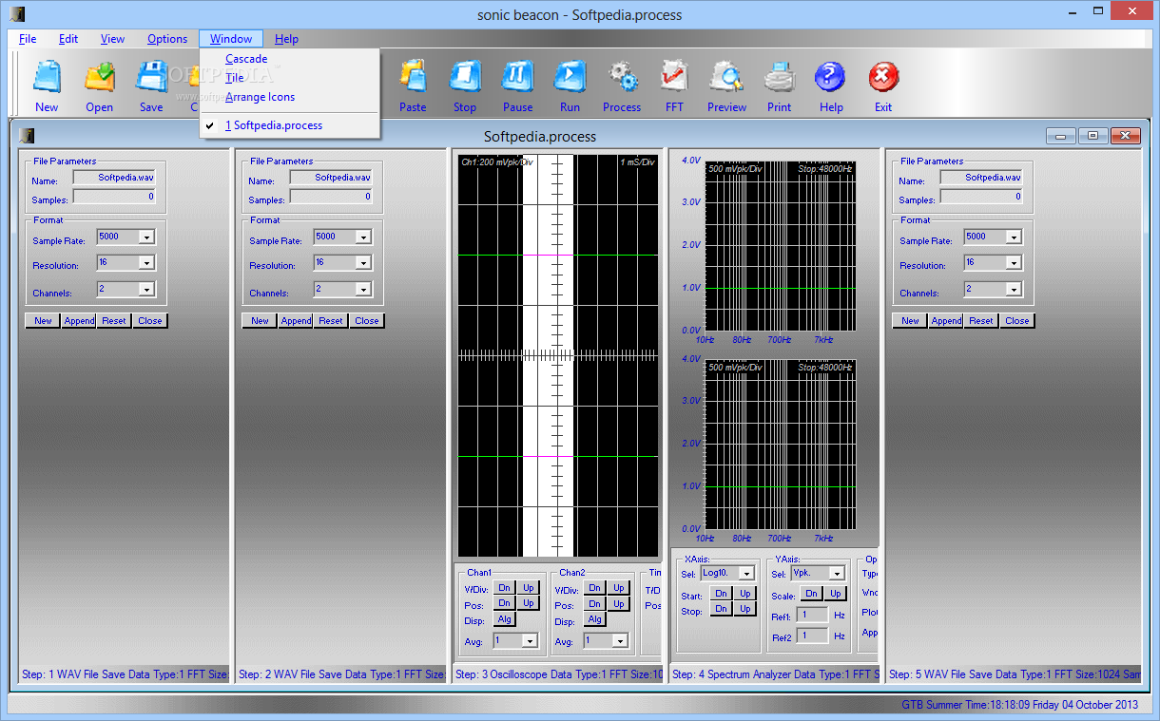Click Chan2 V/Div Dn button

pos(594,588)
